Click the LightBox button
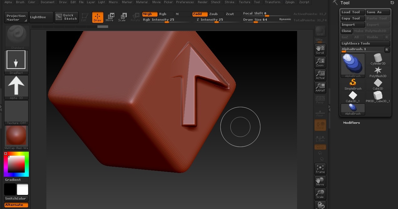 coord(41,17)
